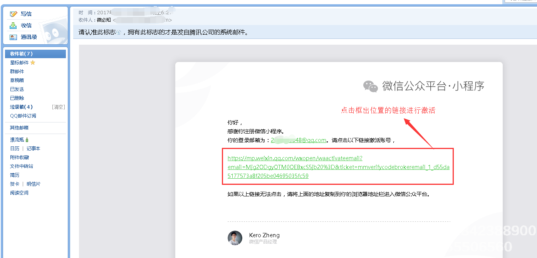This screenshot has height=258, width=537.
Task: Open the Spam folder 垃圾箱(4)
Action: [x=22, y=107]
